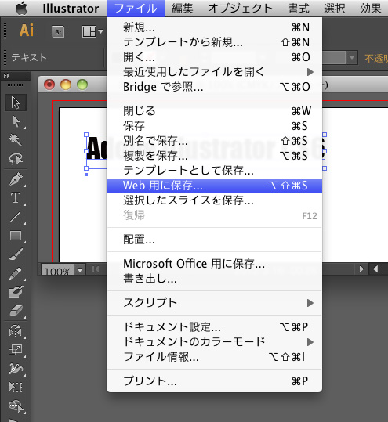Open the Illustrator application menu

click(71, 9)
